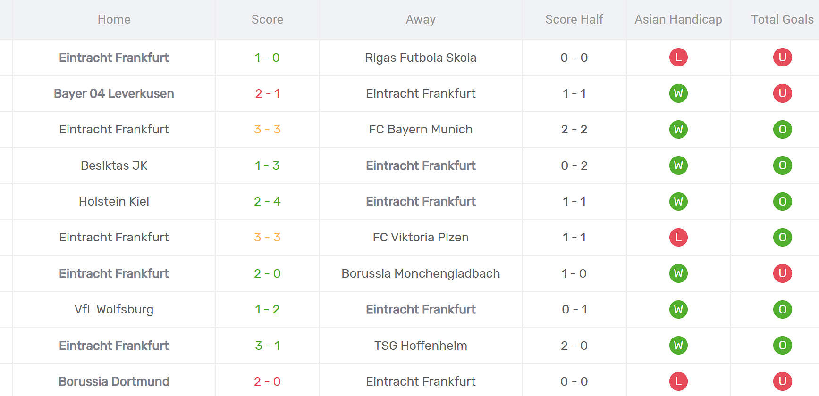The image size is (819, 396).
Task: Click the Score Half column header
Action: tap(574, 19)
